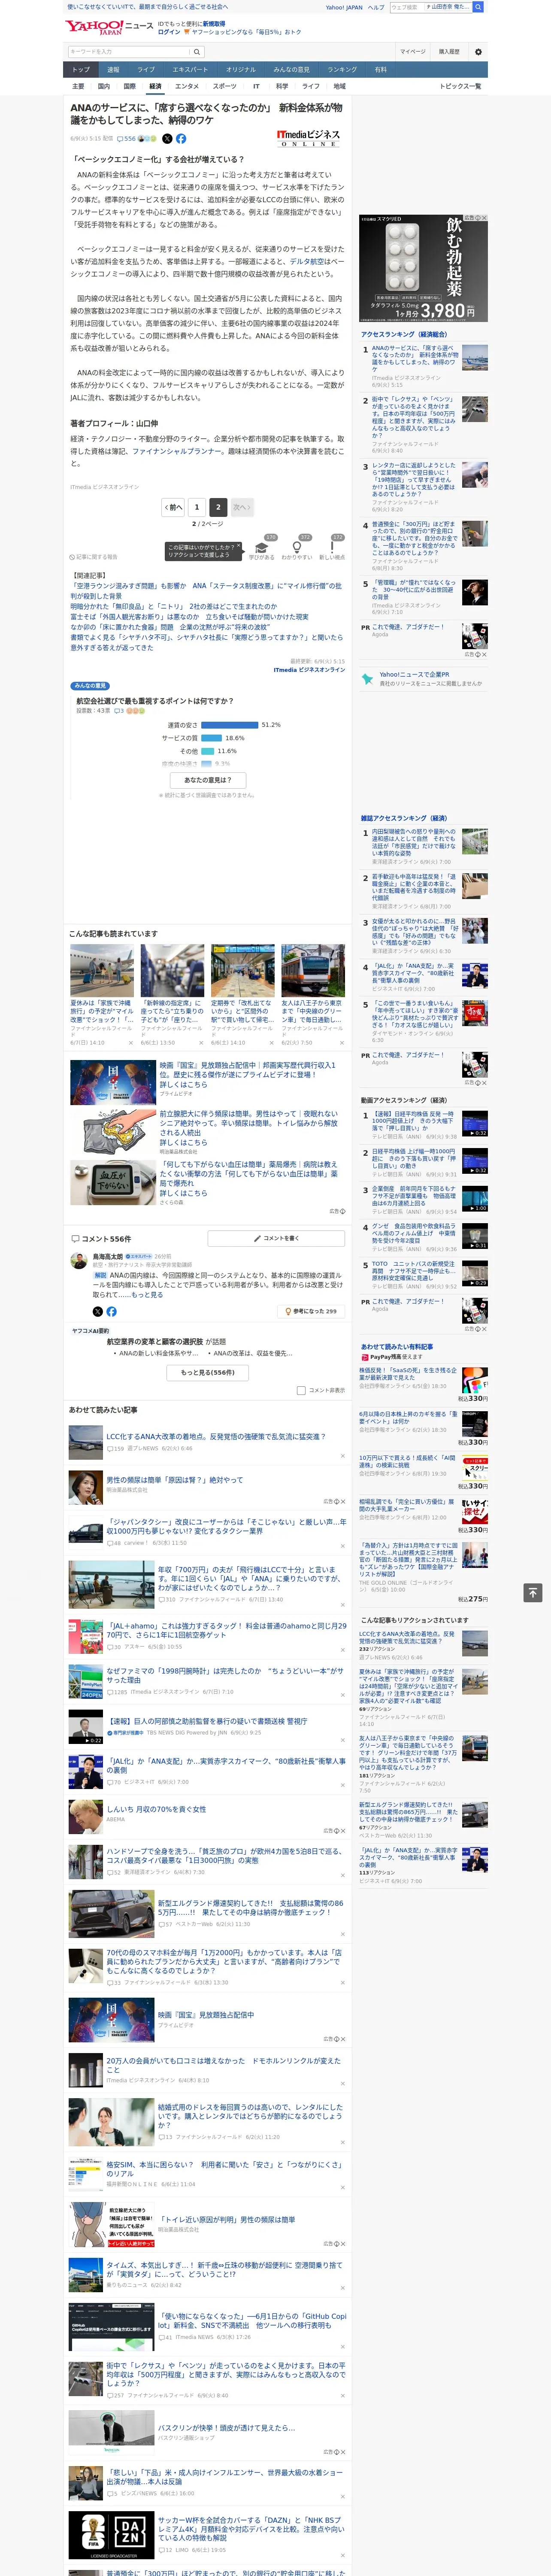551x2576 pixels.
Task: Open thumbnail for ranking item 1 ANA article
Action: [475, 357]
